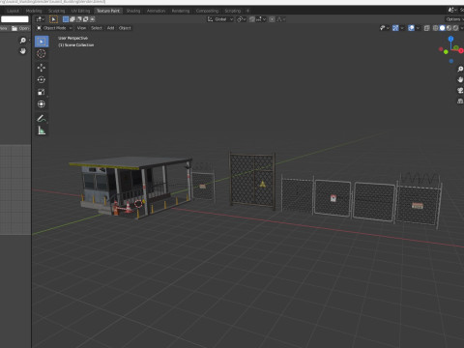Toggle the camera view icon
The height and width of the screenshot is (348, 464).
[460, 90]
